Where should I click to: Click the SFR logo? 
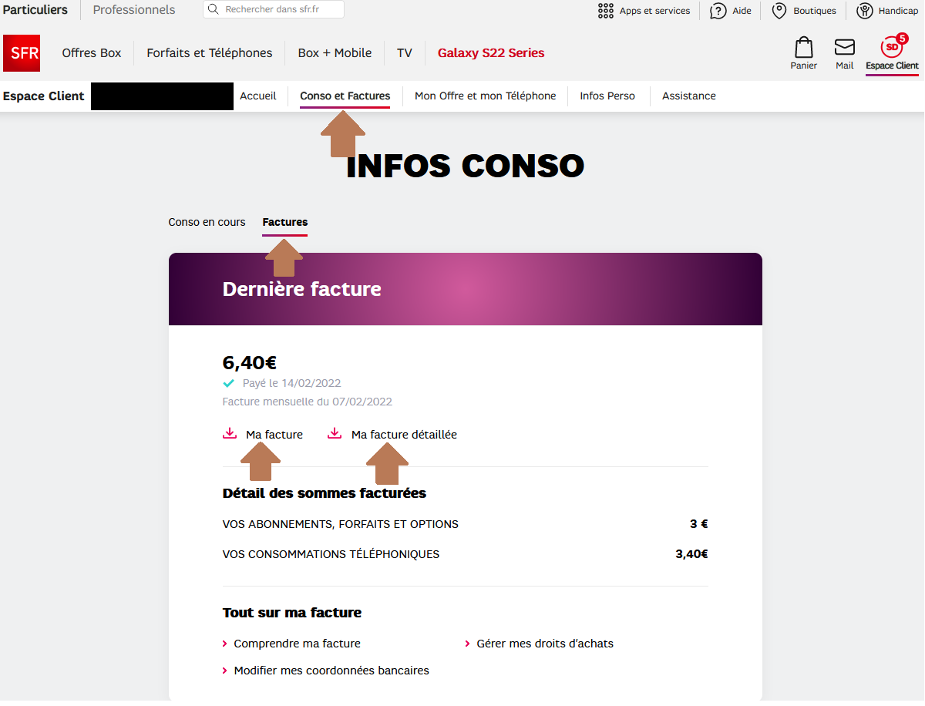coord(22,53)
